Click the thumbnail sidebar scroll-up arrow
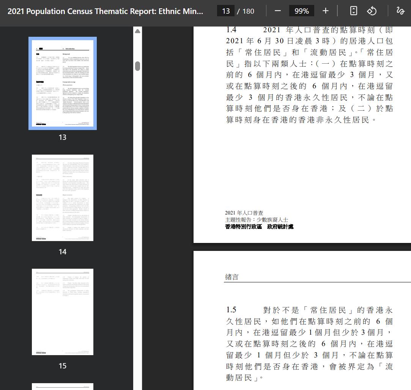 [138, 31]
